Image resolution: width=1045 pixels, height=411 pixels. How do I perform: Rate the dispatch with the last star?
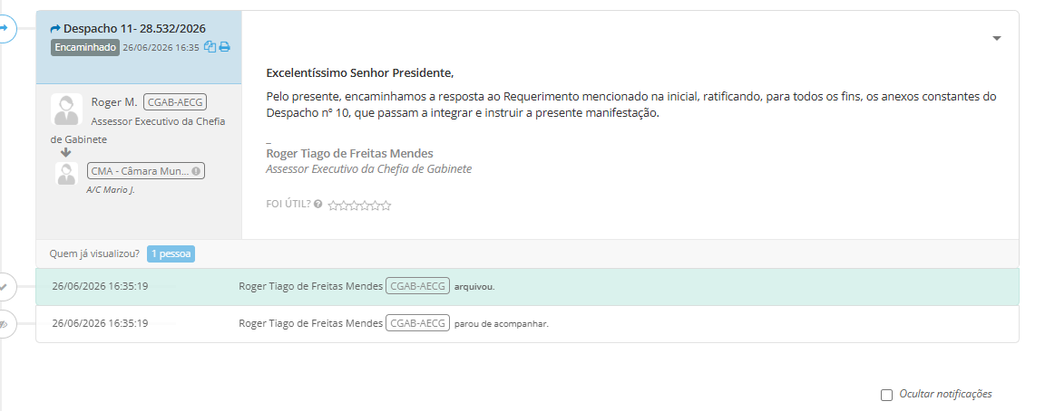(386, 205)
